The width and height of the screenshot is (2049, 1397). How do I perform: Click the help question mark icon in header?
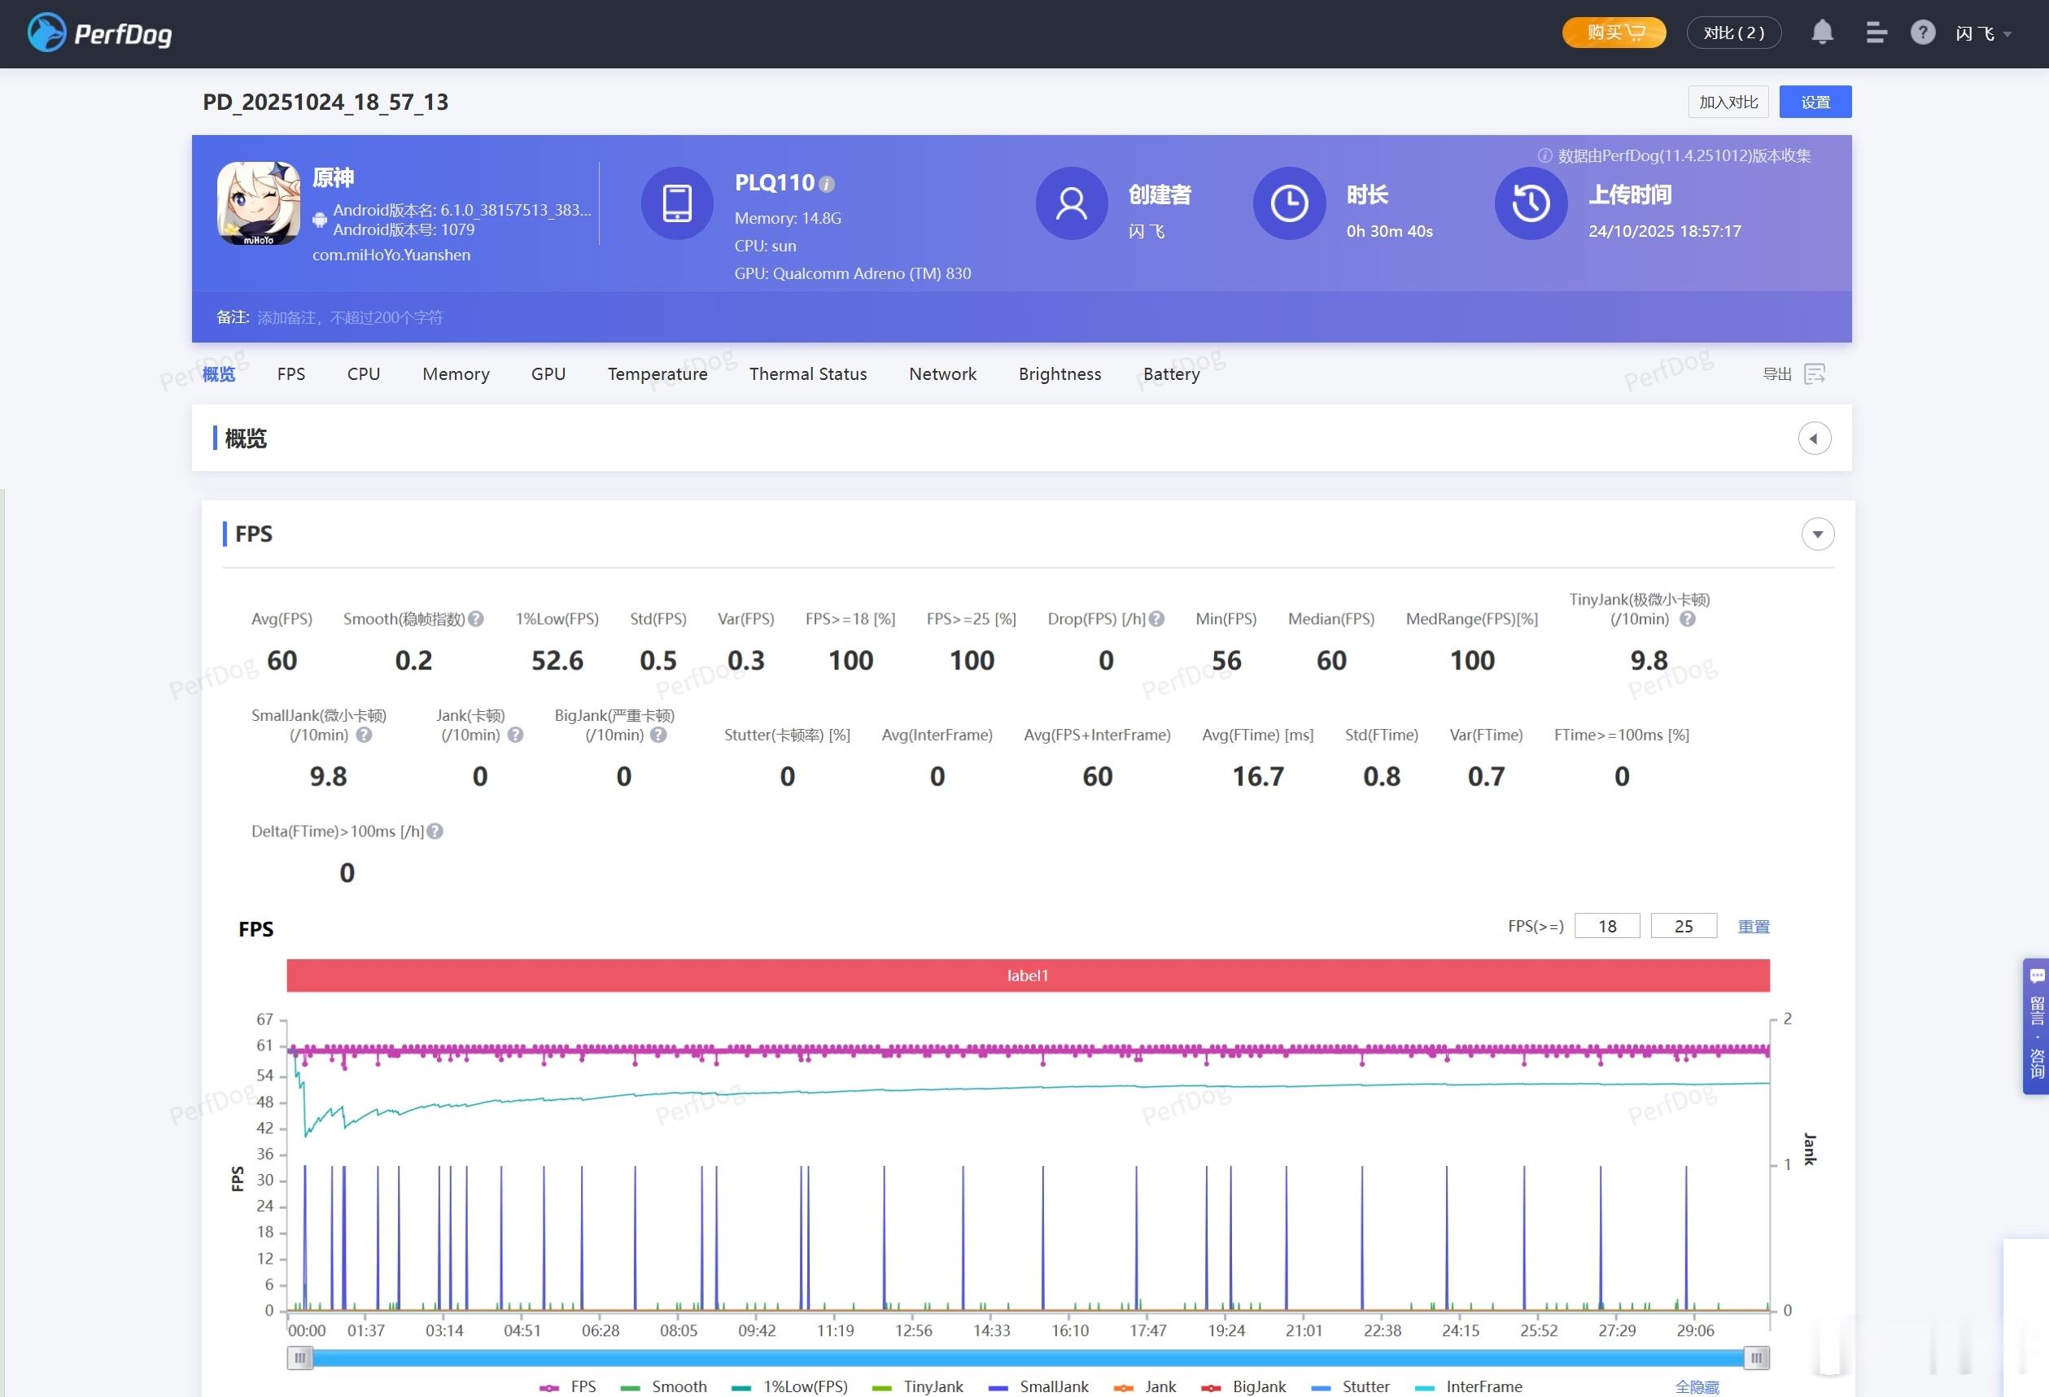coord(1922,33)
